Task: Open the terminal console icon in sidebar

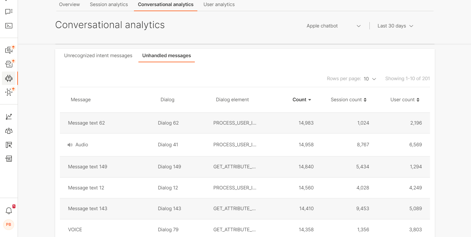Action: click(x=9, y=26)
